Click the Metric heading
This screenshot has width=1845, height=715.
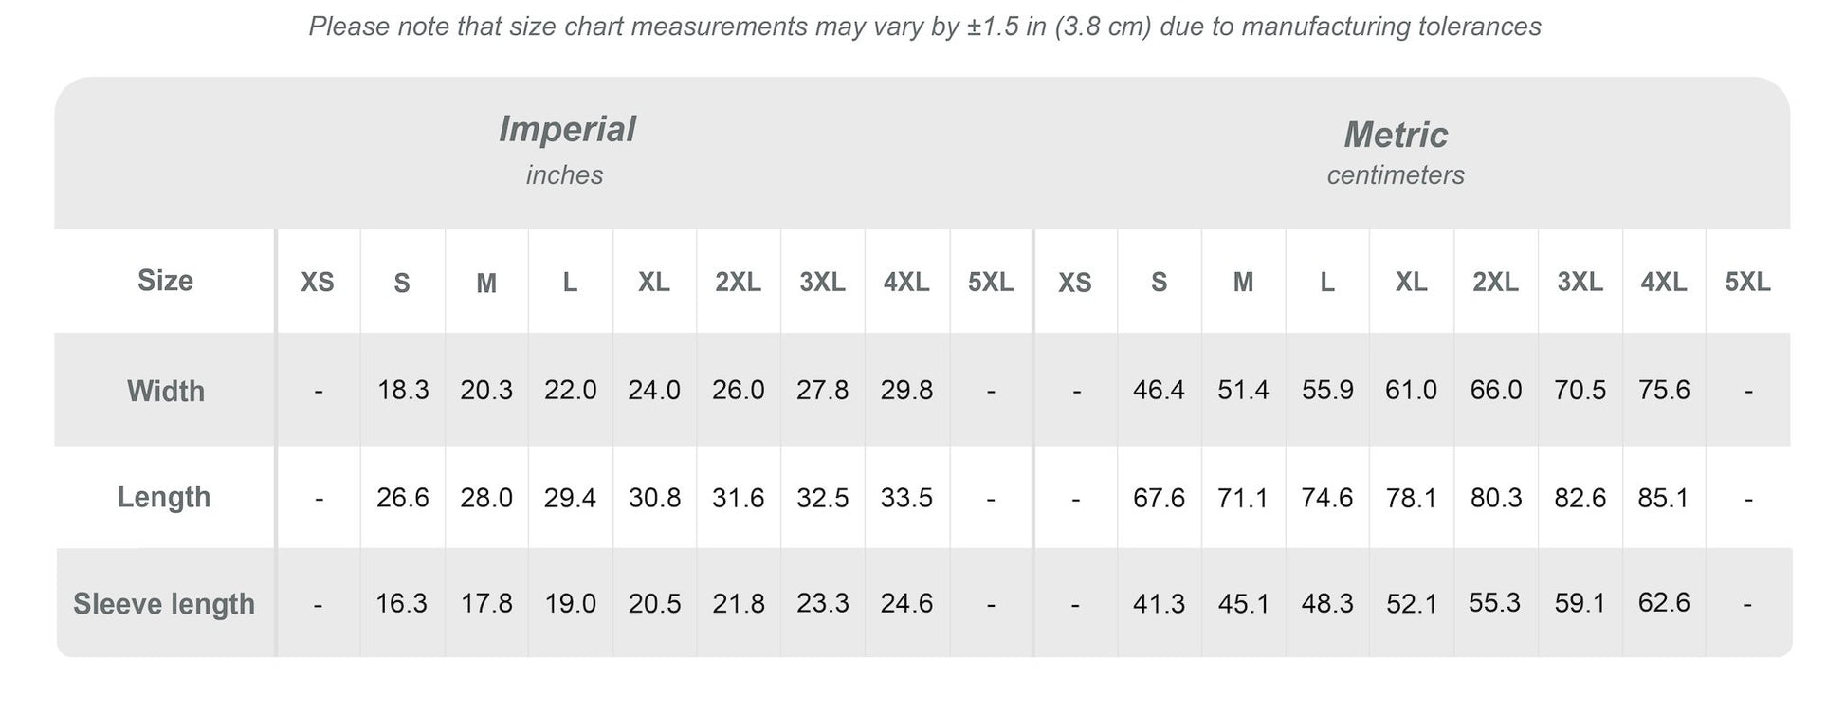(x=1396, y=136)
